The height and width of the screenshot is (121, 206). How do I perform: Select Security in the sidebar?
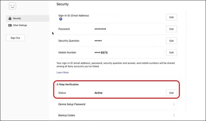coord(17,19)
